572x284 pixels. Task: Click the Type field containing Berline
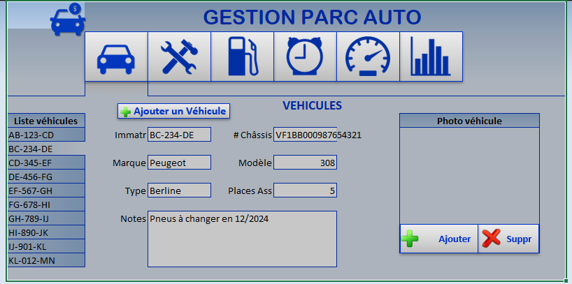point(179,190)
